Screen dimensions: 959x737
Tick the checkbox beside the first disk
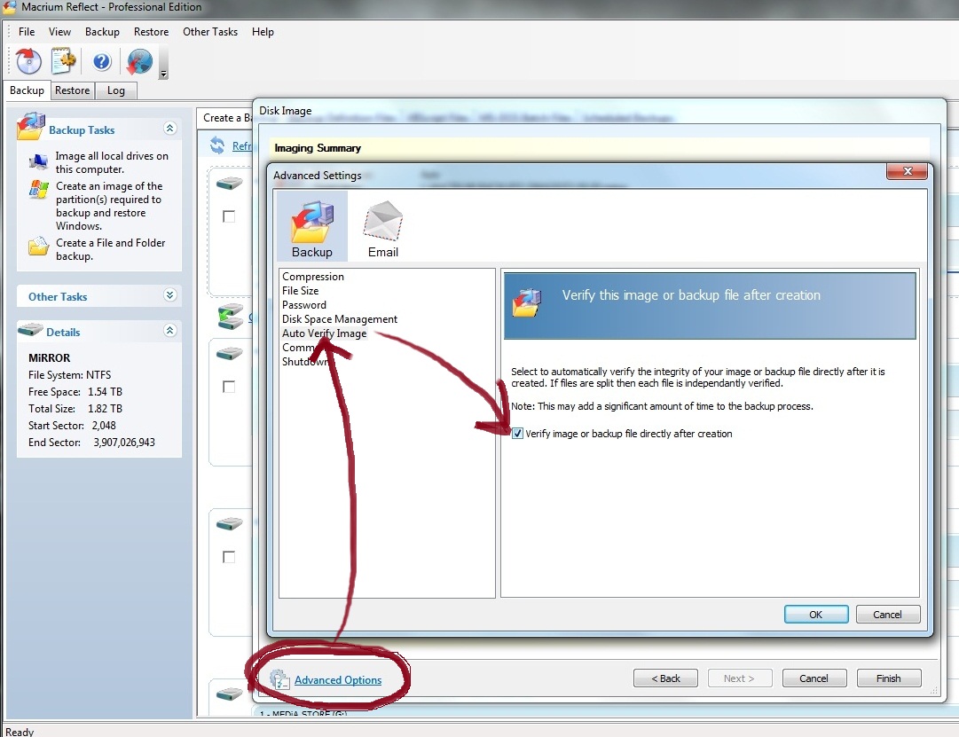[229, 216]
